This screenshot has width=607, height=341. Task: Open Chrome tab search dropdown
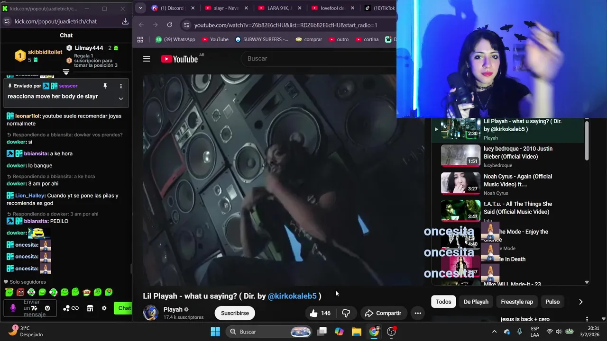pos(140,8)
